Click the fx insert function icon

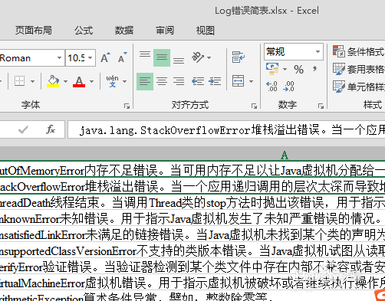pyautogui.click(x=51, y=129)
